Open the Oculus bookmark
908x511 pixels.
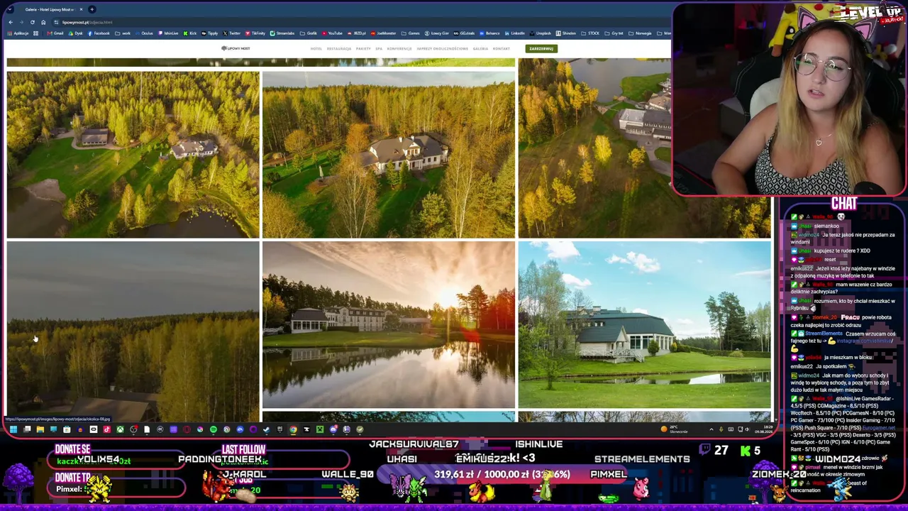point(145,33)
